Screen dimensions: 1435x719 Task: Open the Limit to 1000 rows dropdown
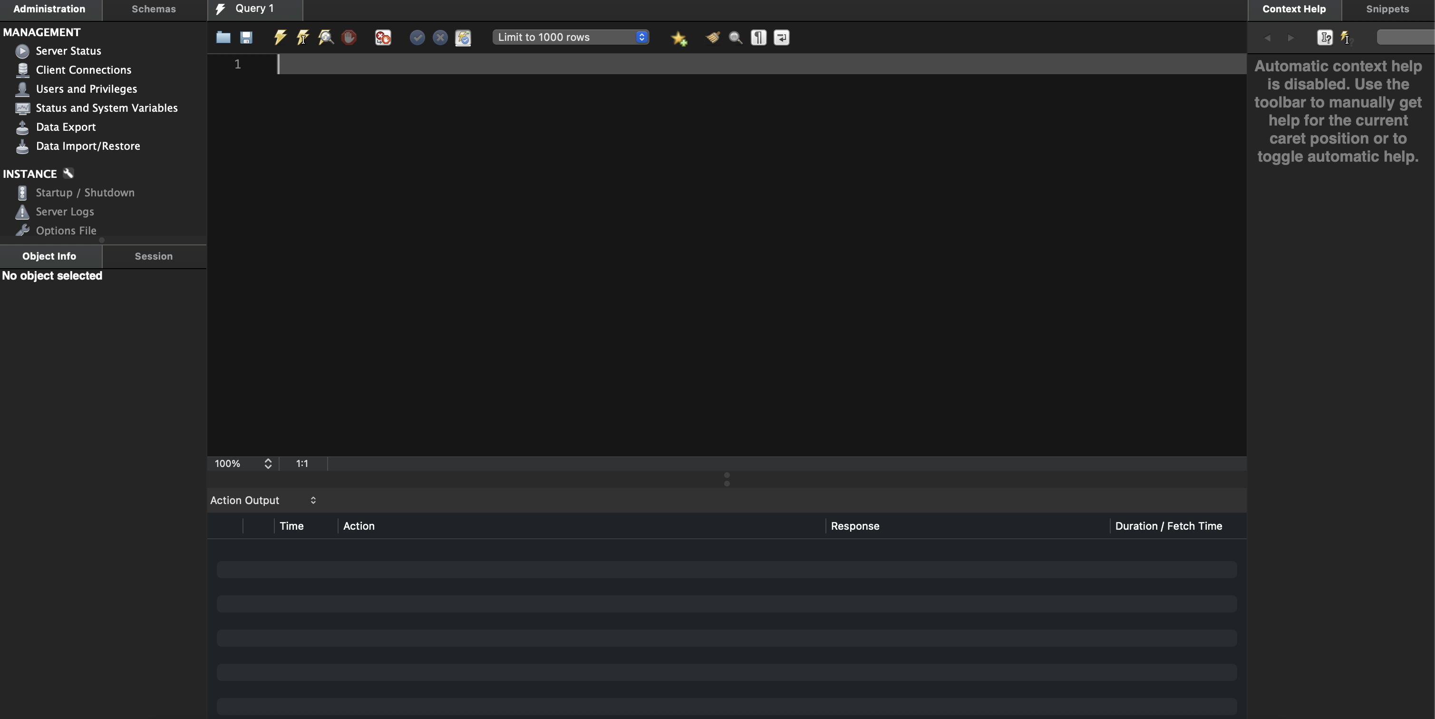click(x=571, y=37)
